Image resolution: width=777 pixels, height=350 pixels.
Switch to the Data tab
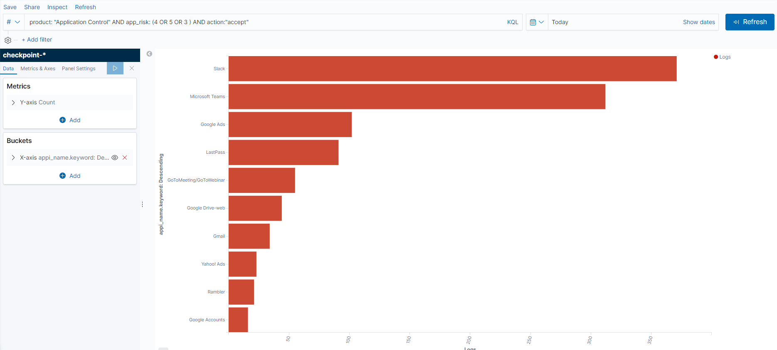(8, 69)
